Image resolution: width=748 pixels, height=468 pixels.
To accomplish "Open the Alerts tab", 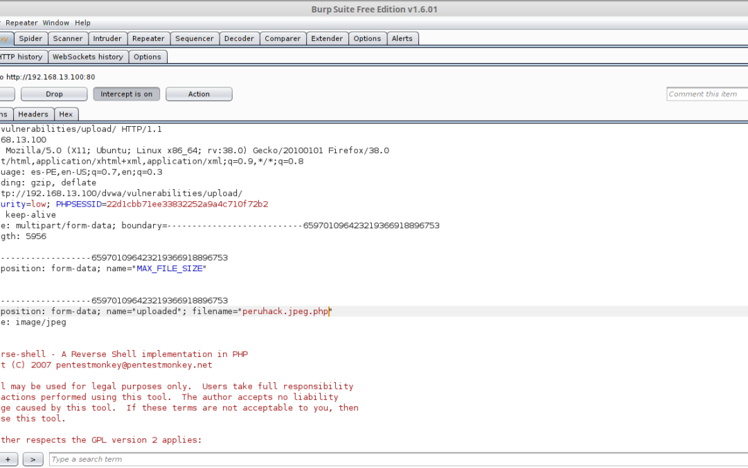I will 402,39.
